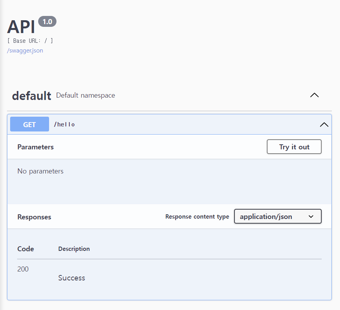Screen dimensions: 340x310
Task: Click the /hello endpoint path
Action: pyautogui.click(x=64, y=124)
